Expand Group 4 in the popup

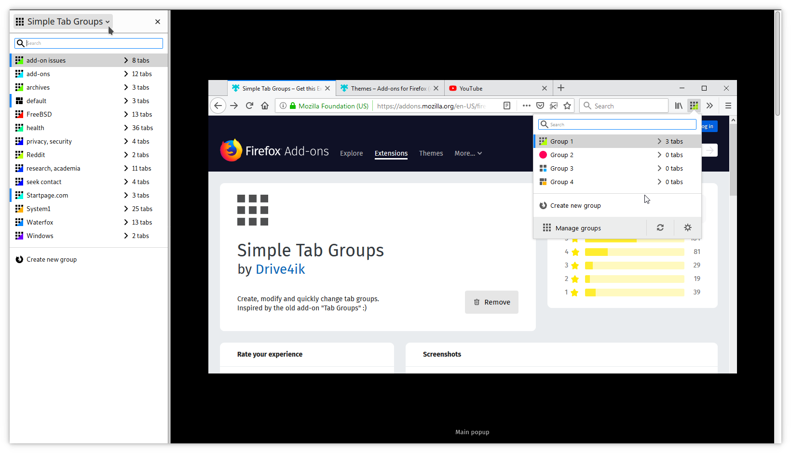point(659,182)
